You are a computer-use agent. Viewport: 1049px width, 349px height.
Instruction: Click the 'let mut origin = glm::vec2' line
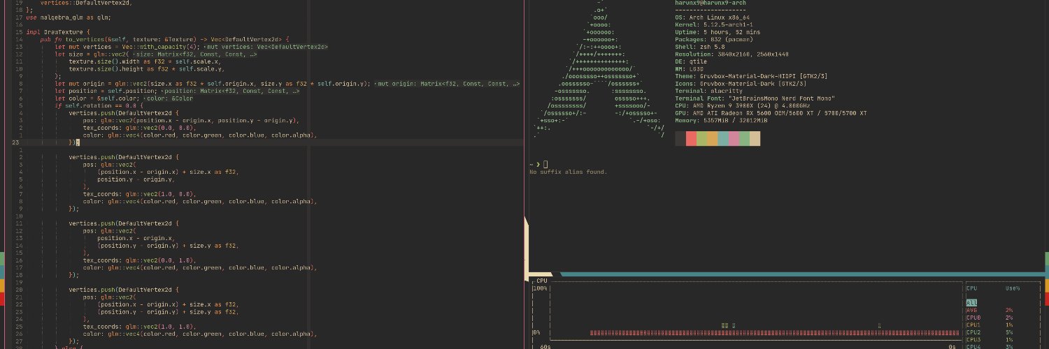click(213, 84)
